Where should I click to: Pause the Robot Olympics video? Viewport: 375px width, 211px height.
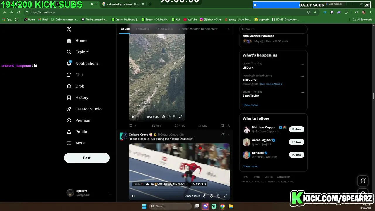(x=133, y=196)
